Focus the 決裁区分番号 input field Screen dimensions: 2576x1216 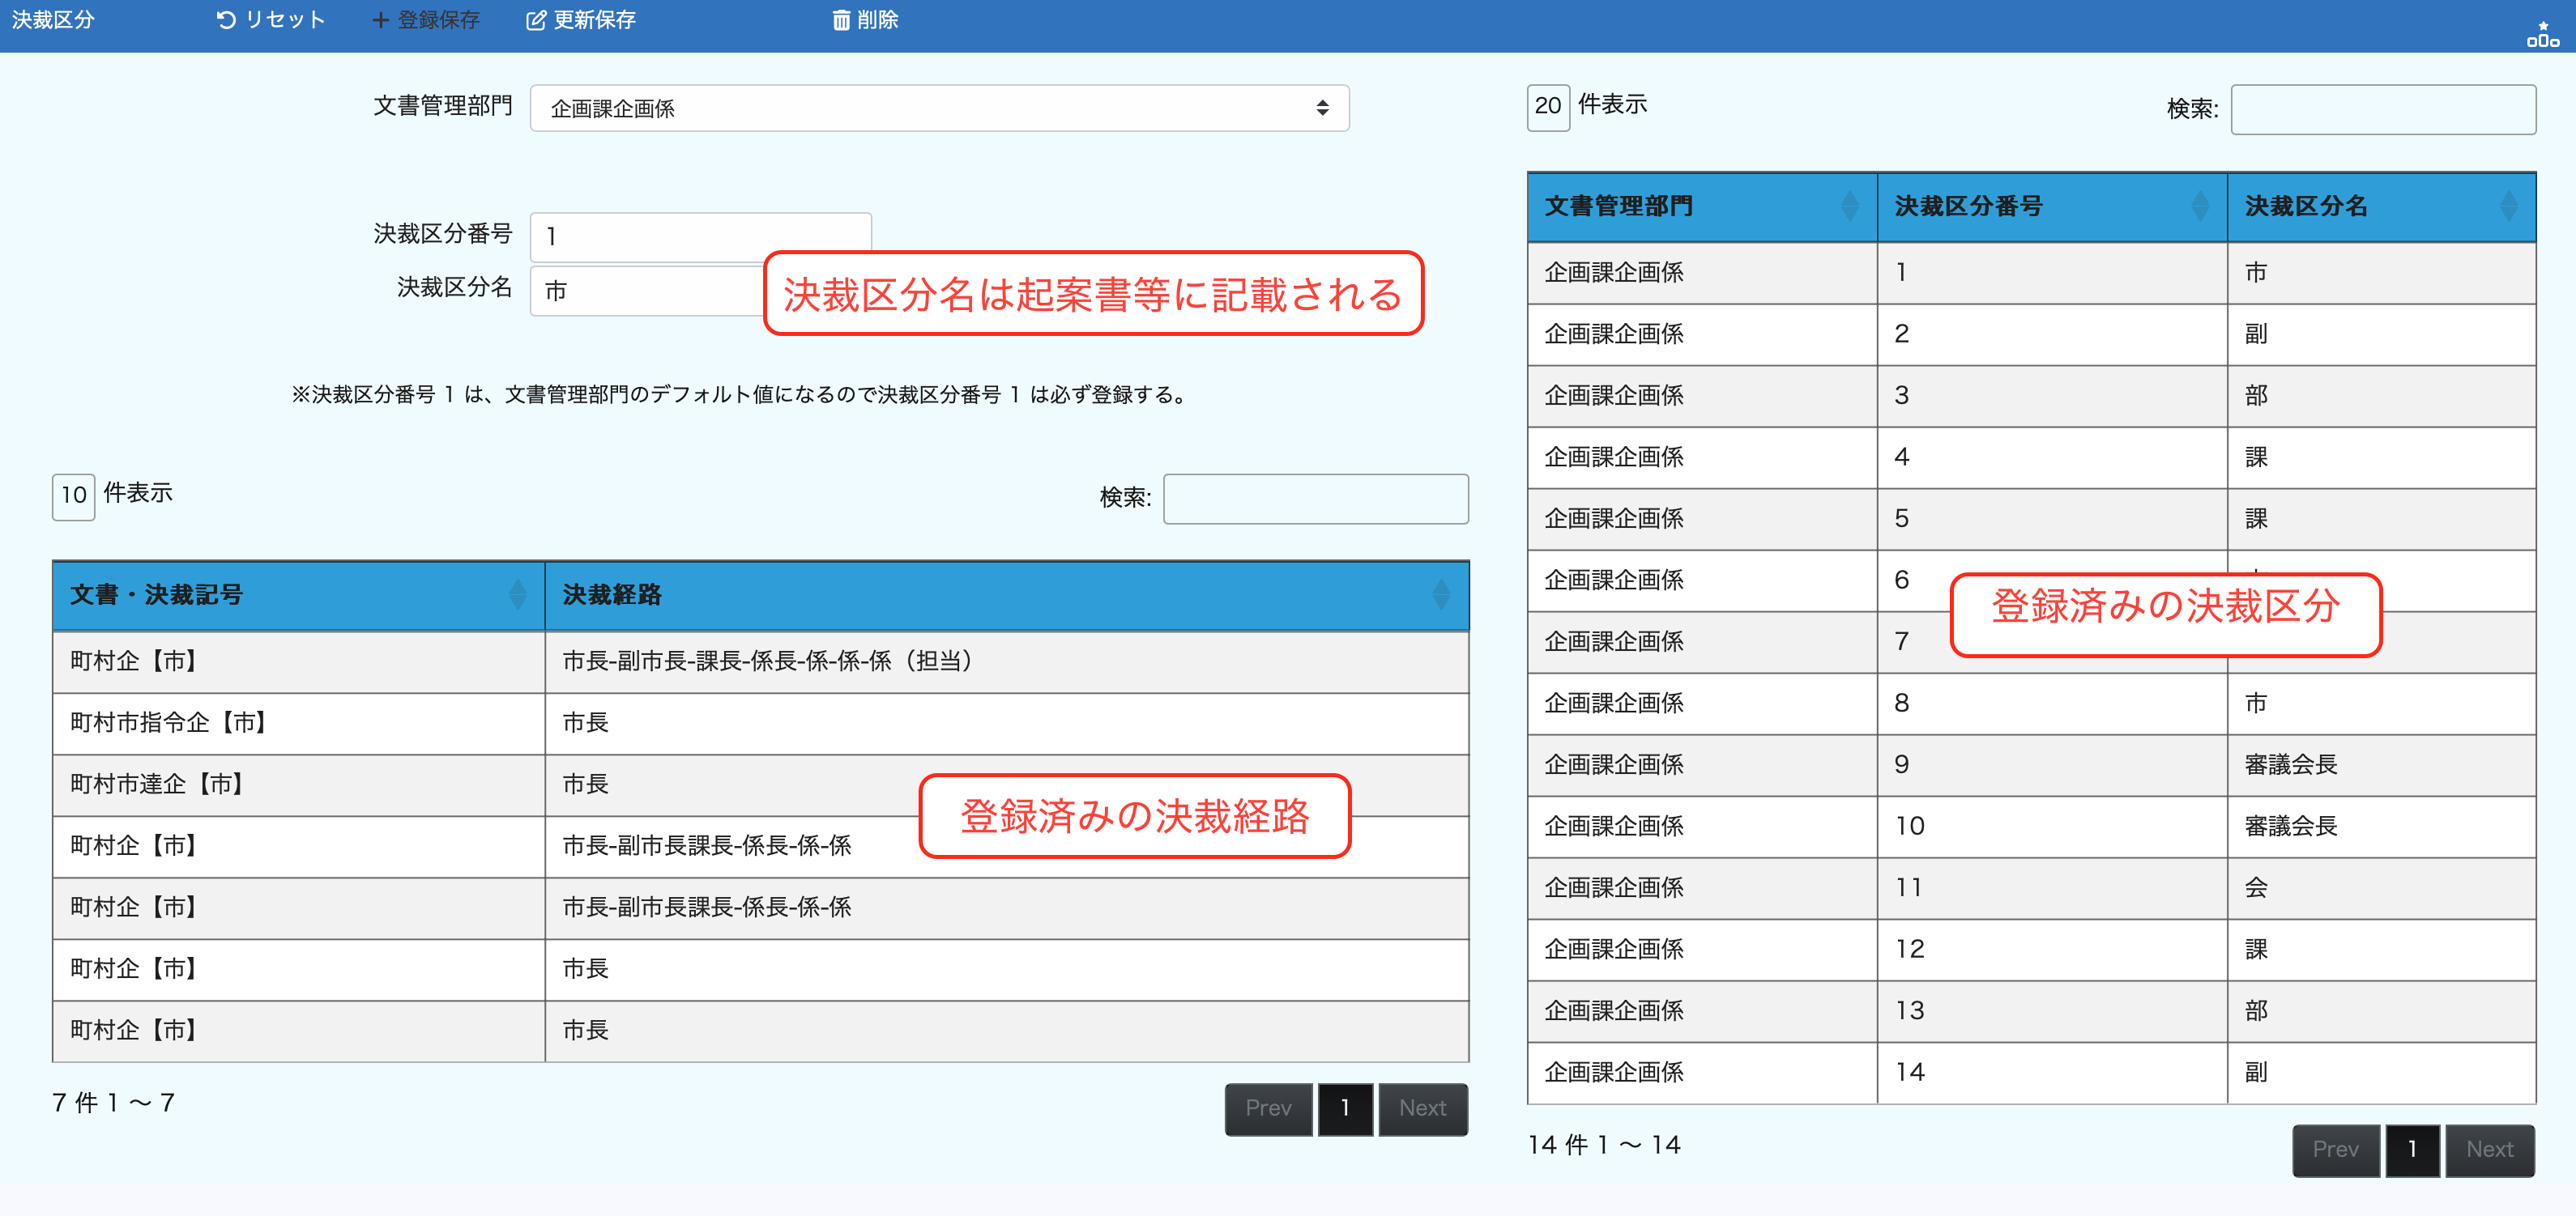(699, 237)
